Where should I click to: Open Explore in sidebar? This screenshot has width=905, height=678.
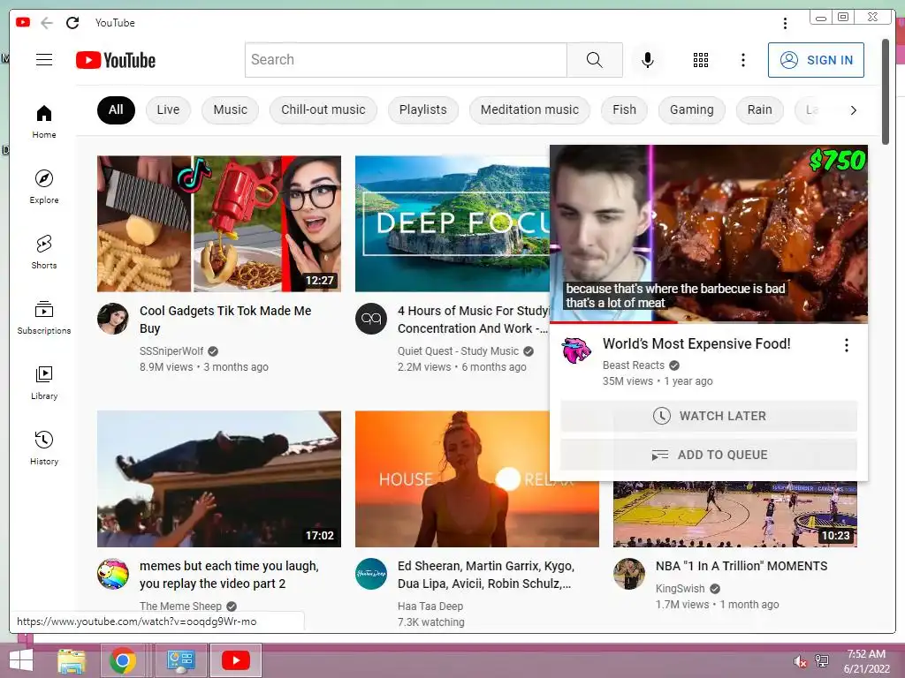pos(44,187)
